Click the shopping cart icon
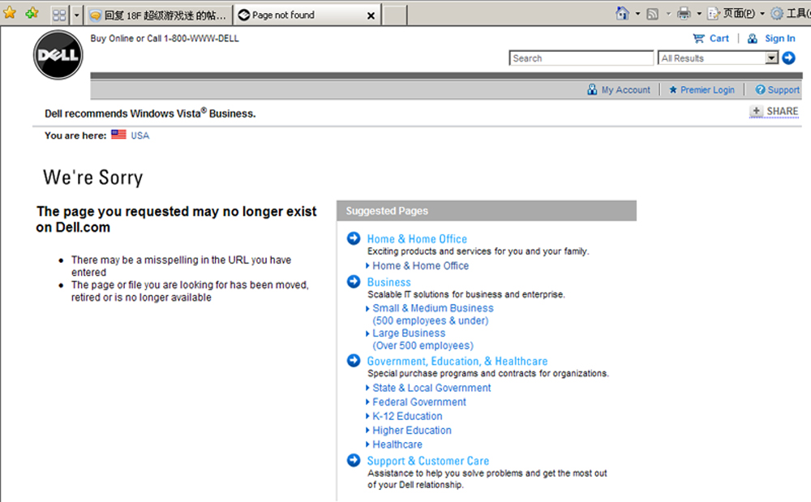Image resolution: width=811 pixels, height=502 pixels. pos(698,38)
